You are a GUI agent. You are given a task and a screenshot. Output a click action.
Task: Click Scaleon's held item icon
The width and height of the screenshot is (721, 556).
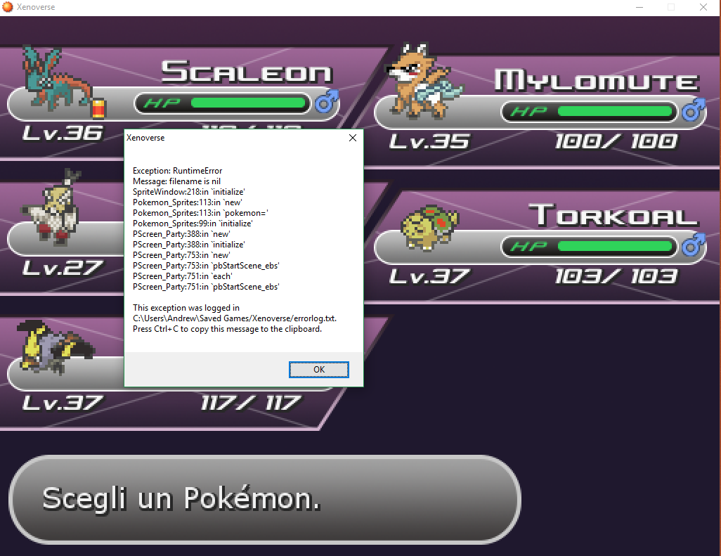[x=98, y=109]
